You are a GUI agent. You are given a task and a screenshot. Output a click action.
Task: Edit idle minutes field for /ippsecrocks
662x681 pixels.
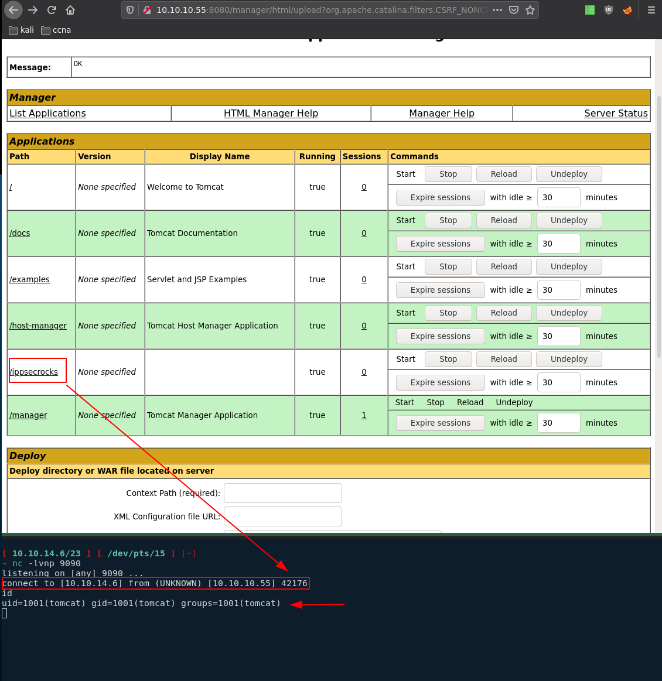(559, 382)
